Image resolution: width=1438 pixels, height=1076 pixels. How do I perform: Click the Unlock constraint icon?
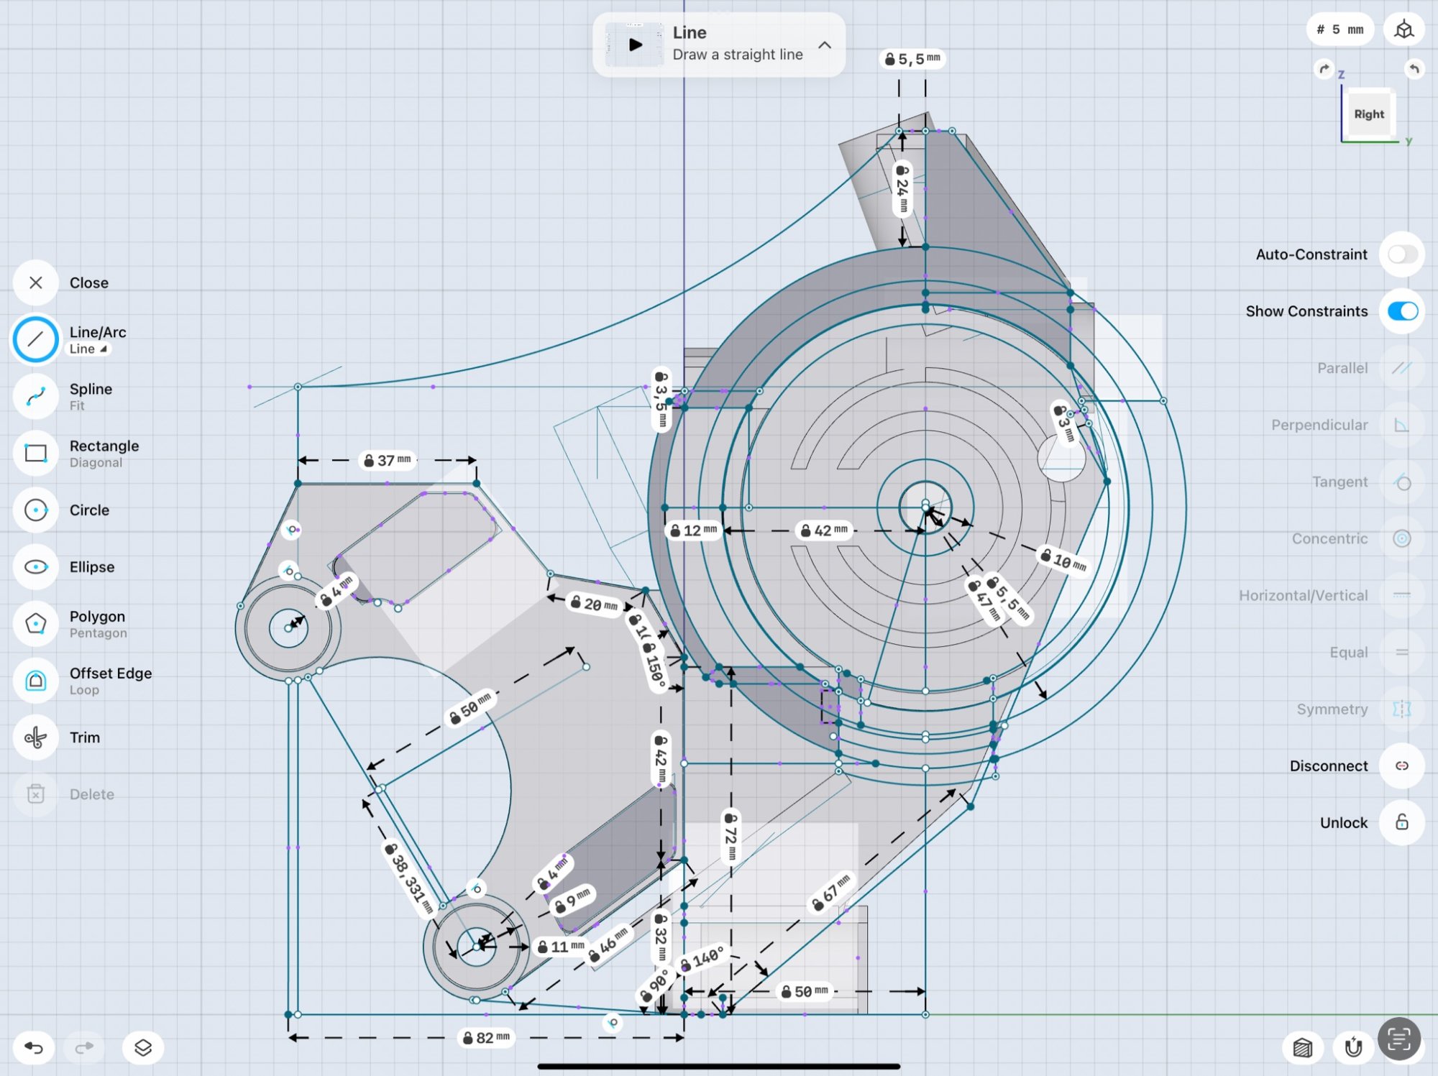click(x=1401, y=822)
